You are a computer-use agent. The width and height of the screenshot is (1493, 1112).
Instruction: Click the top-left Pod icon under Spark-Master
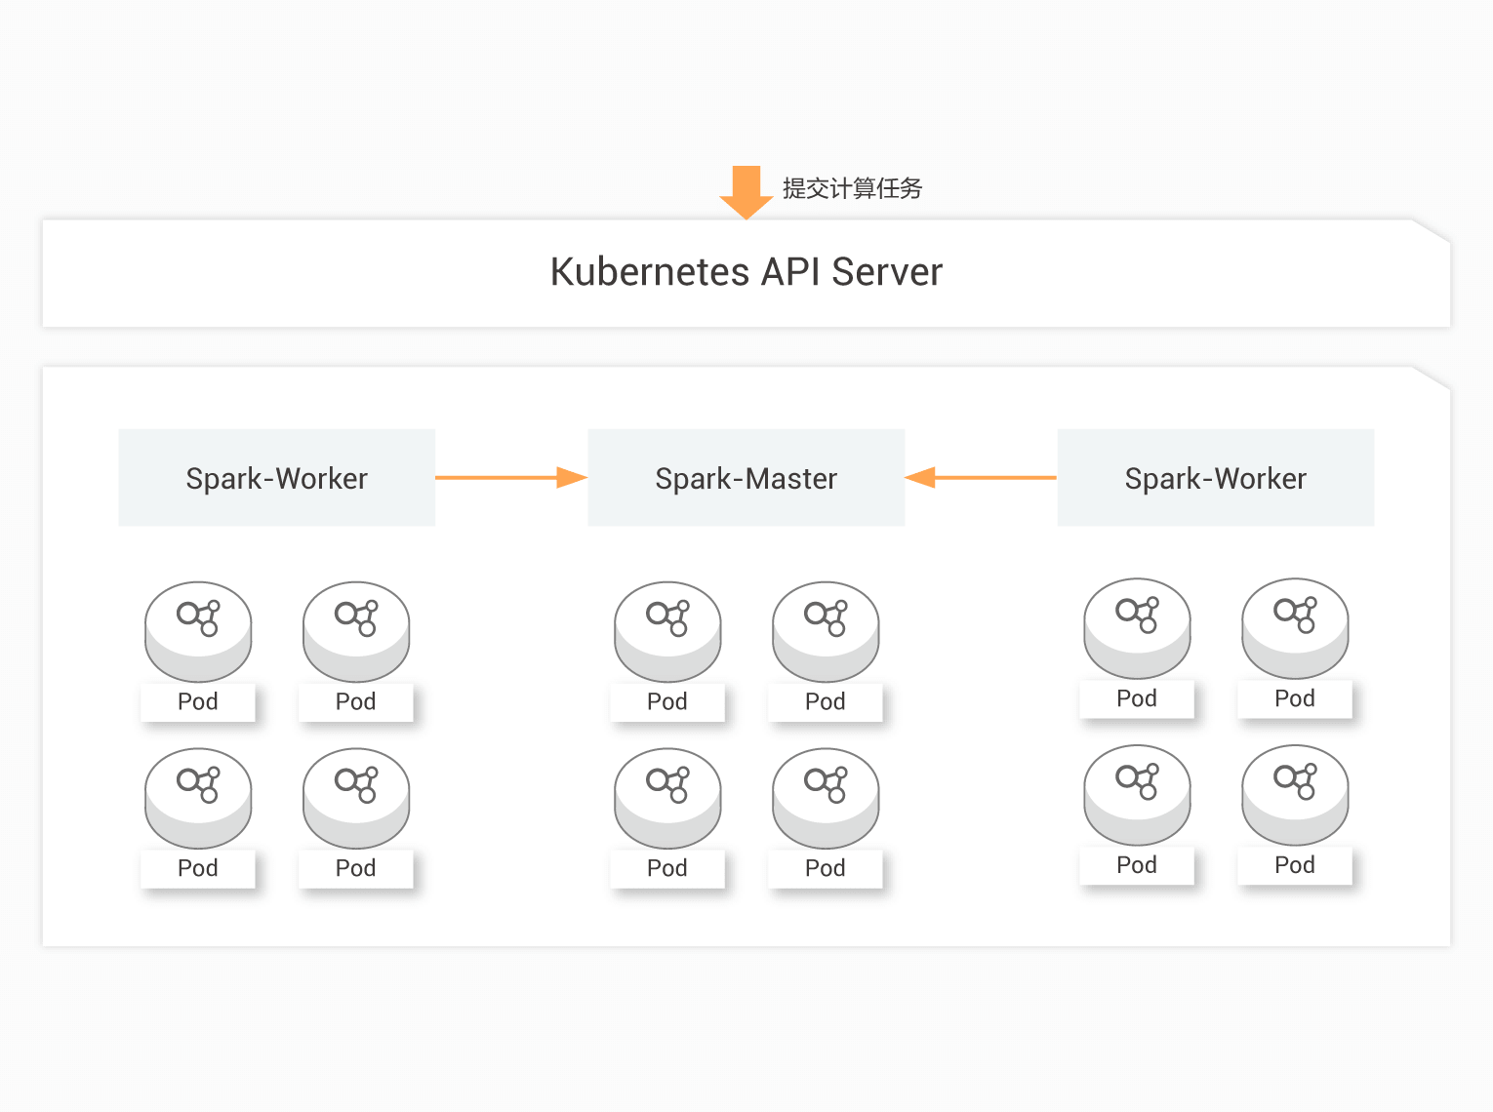click(667, 630)
